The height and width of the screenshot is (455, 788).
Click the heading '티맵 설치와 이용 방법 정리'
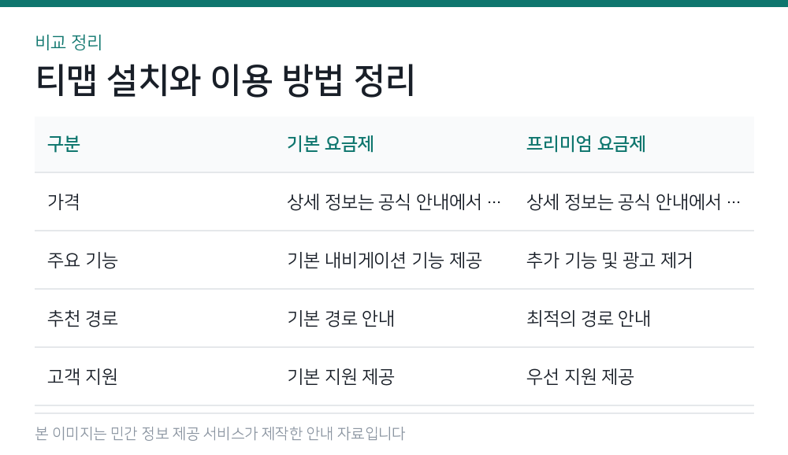[225, 80]
